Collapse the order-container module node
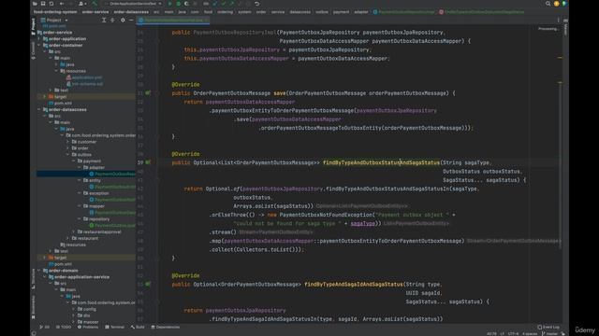599x336 pixels. click(x=39, y=45)
